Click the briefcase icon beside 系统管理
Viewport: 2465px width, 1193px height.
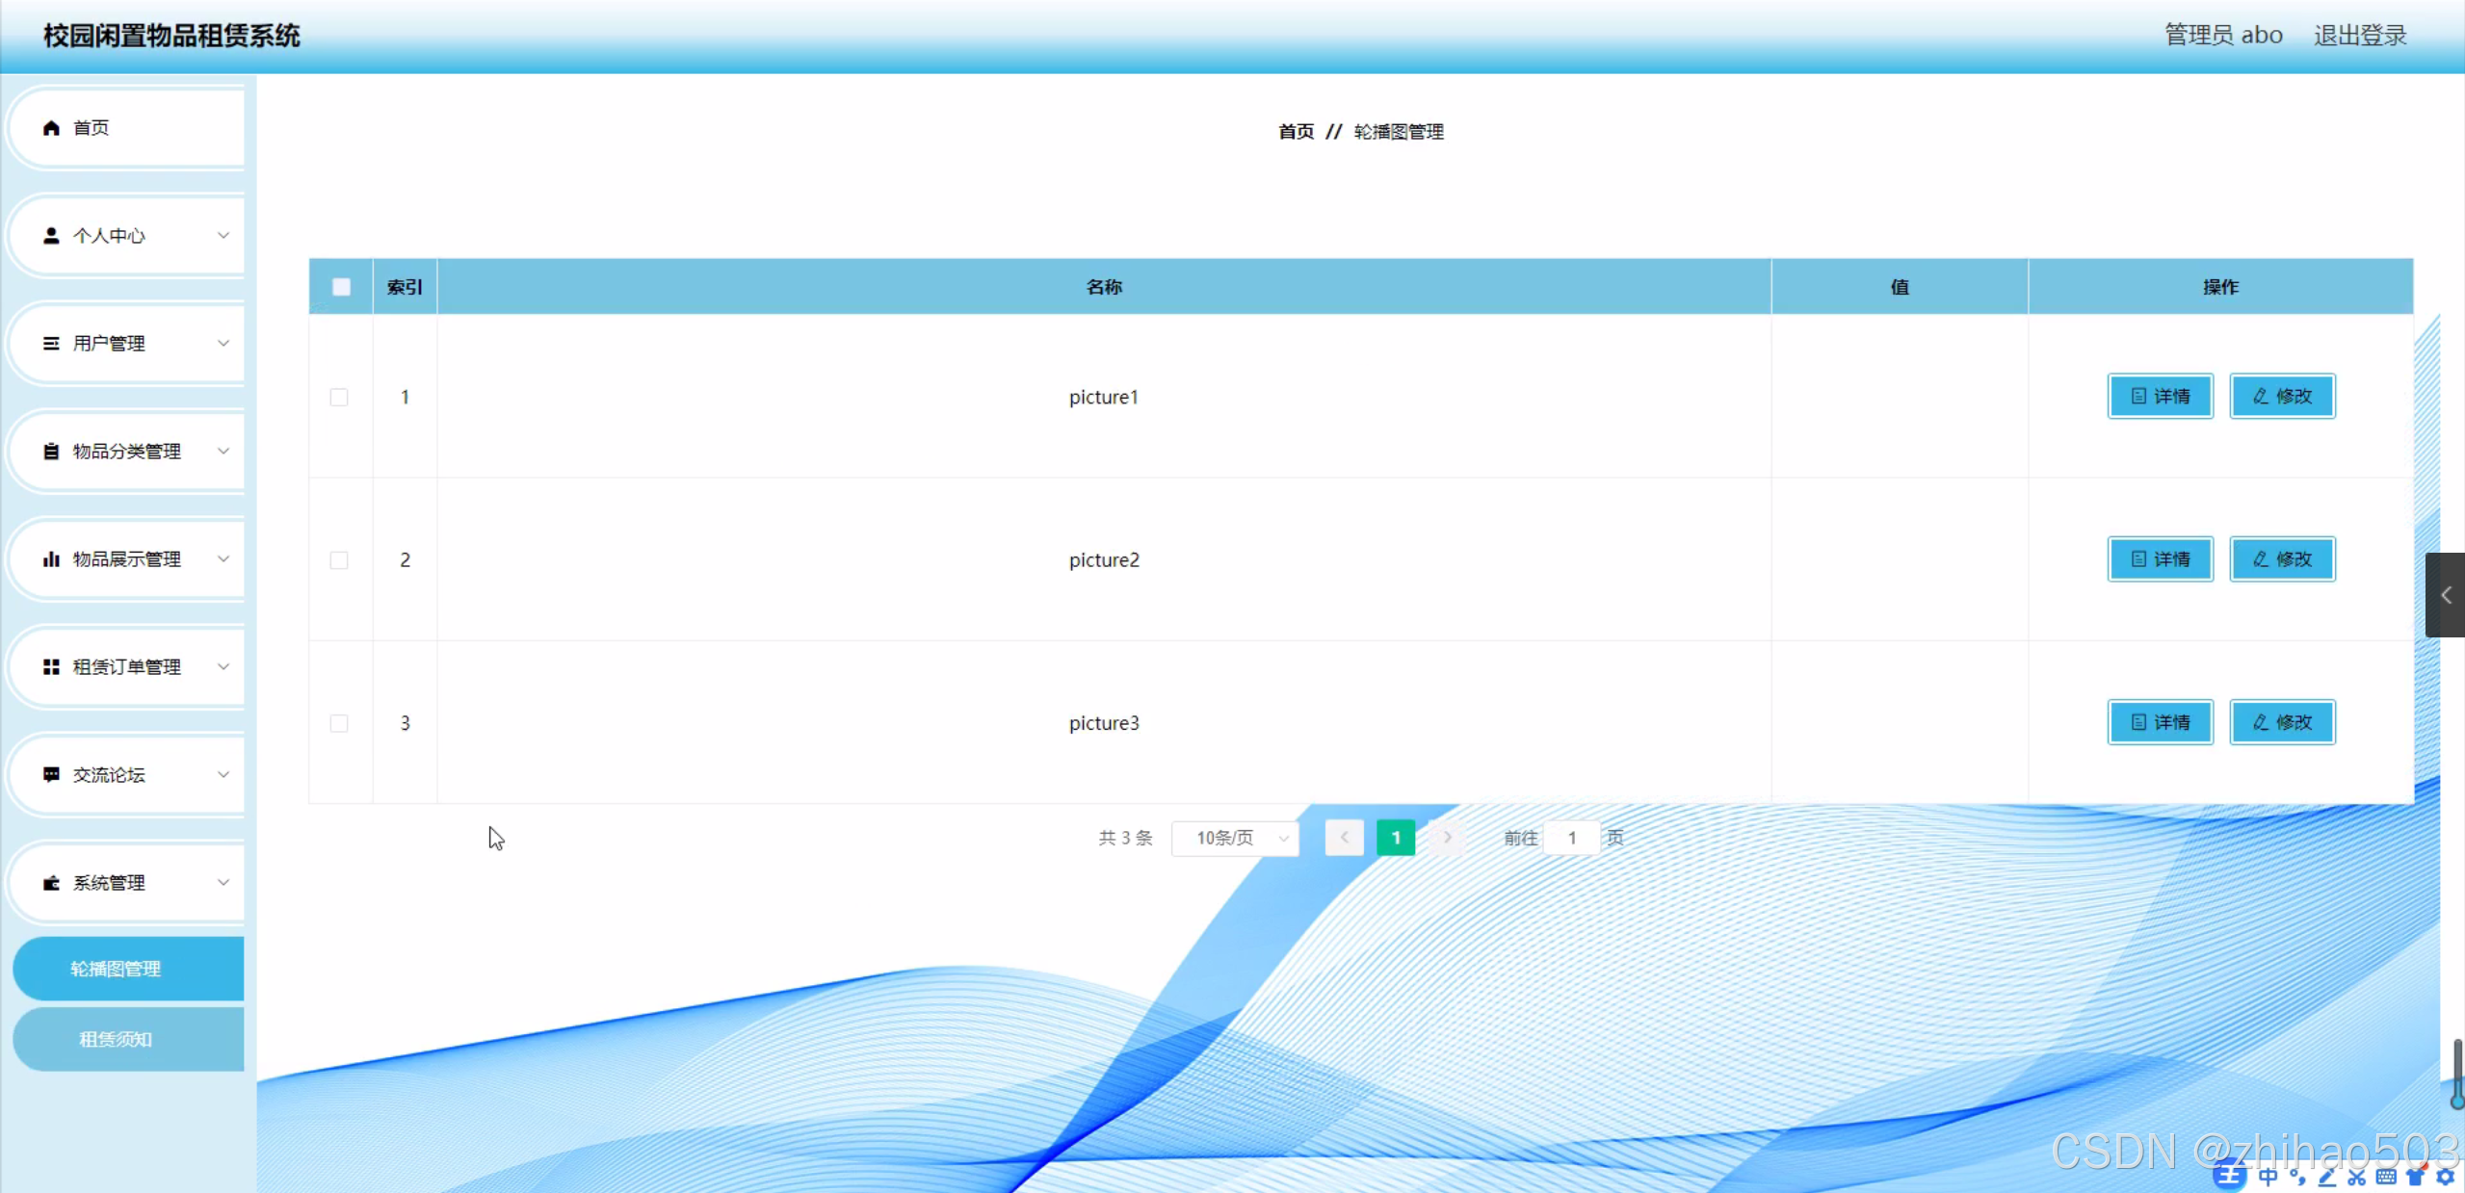click(52, 883)
